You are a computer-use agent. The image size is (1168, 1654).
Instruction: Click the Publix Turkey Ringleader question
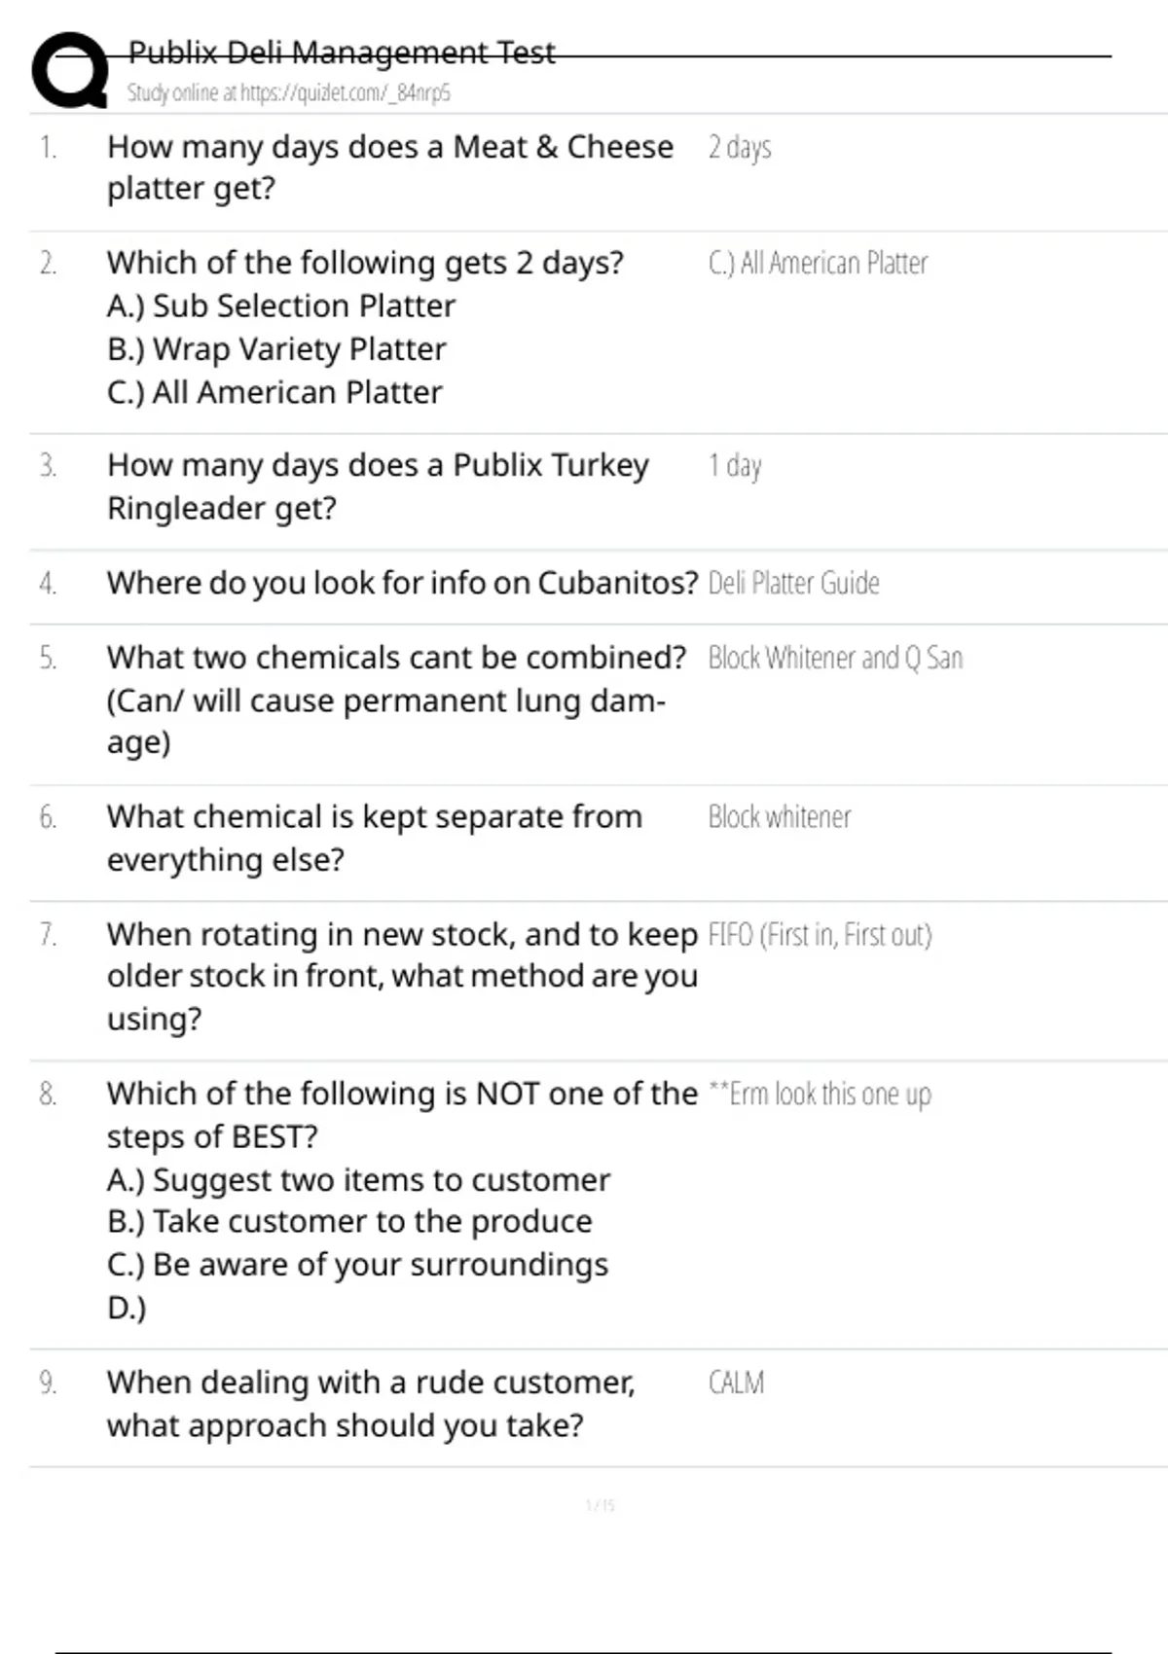(x=378, y=485)
